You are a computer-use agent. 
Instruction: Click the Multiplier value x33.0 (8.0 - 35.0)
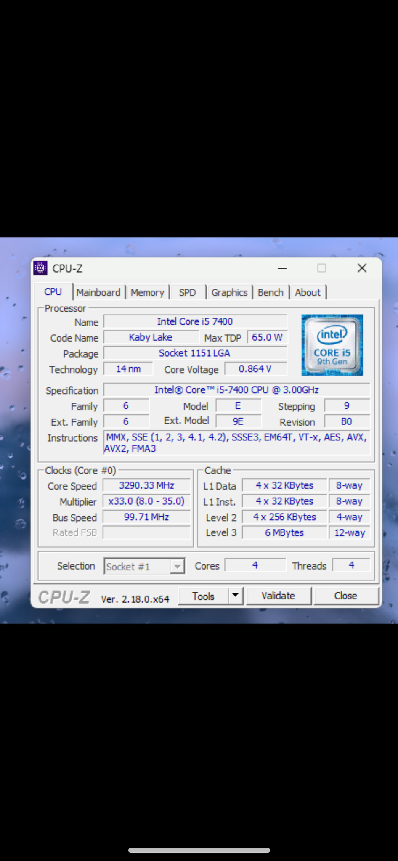[146, 501]
